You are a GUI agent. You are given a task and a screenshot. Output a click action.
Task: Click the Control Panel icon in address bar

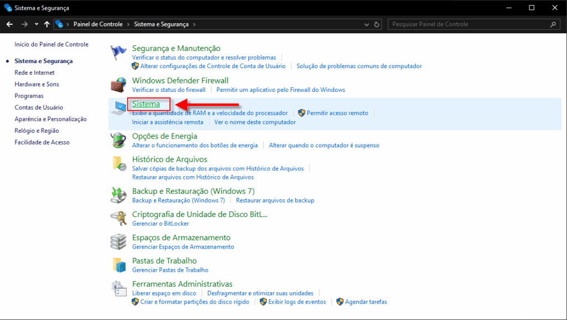coord(59,24)
